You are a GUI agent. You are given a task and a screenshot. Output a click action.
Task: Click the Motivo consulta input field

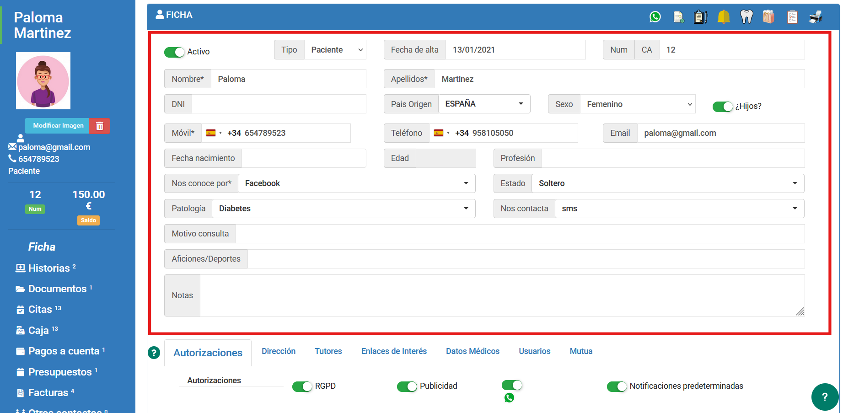click(520, 234)
